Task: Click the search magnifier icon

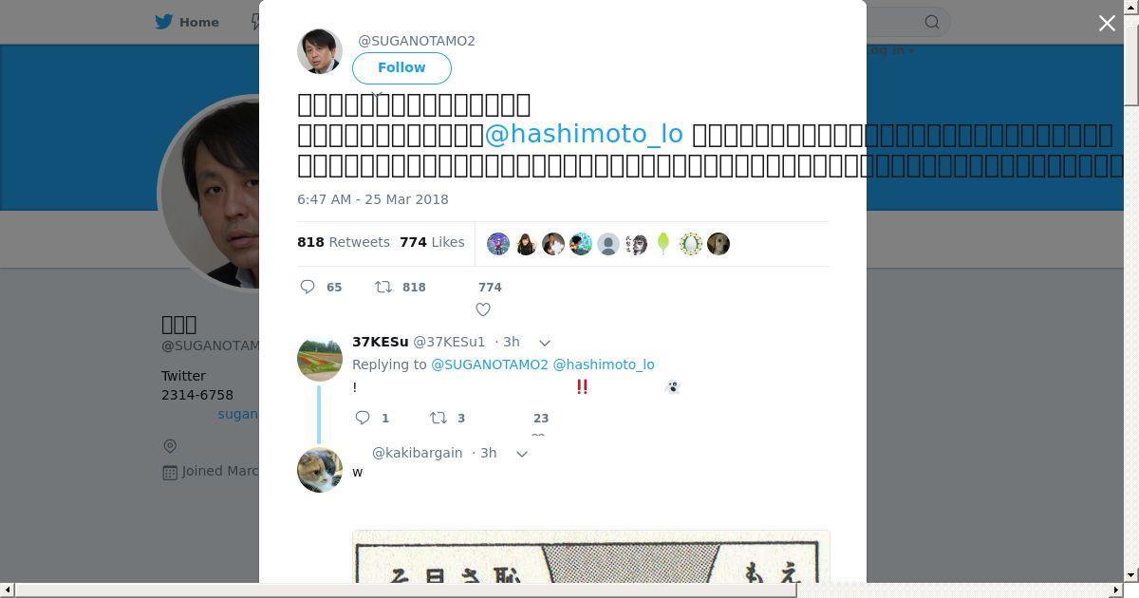Action: (x=932, y=22)
